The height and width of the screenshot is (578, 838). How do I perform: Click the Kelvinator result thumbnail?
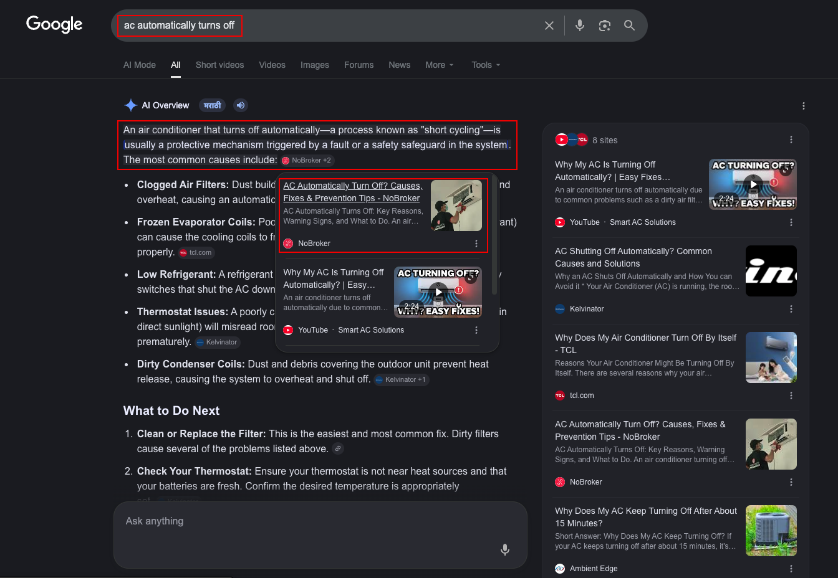771,271
